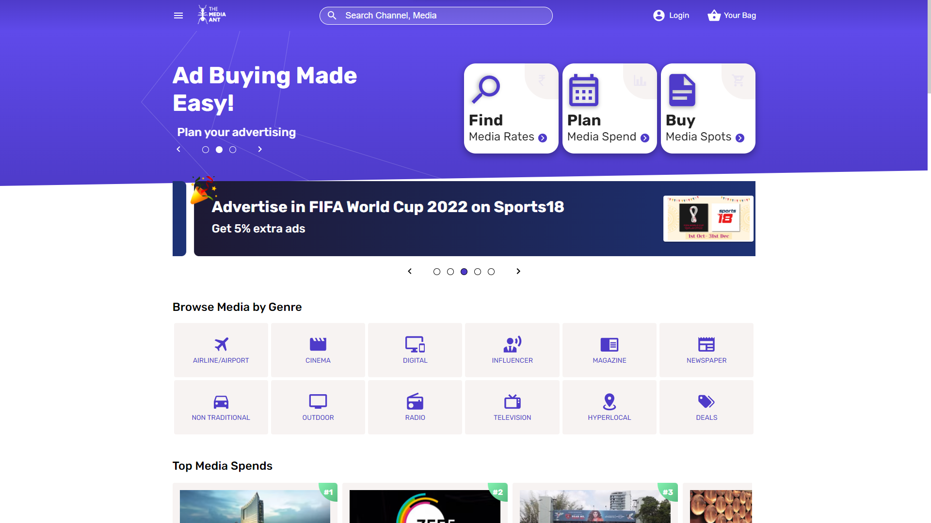Open Find Media Rates card
The image size is (931, 523).
[x=511, y=108]
